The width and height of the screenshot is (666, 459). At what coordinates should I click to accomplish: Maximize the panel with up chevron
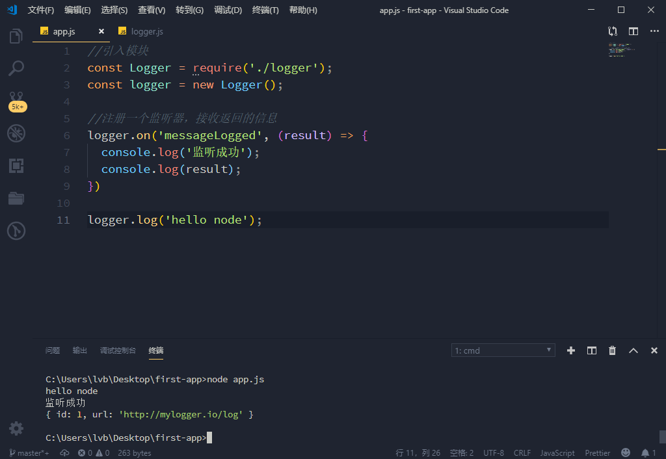click(633, 350)
